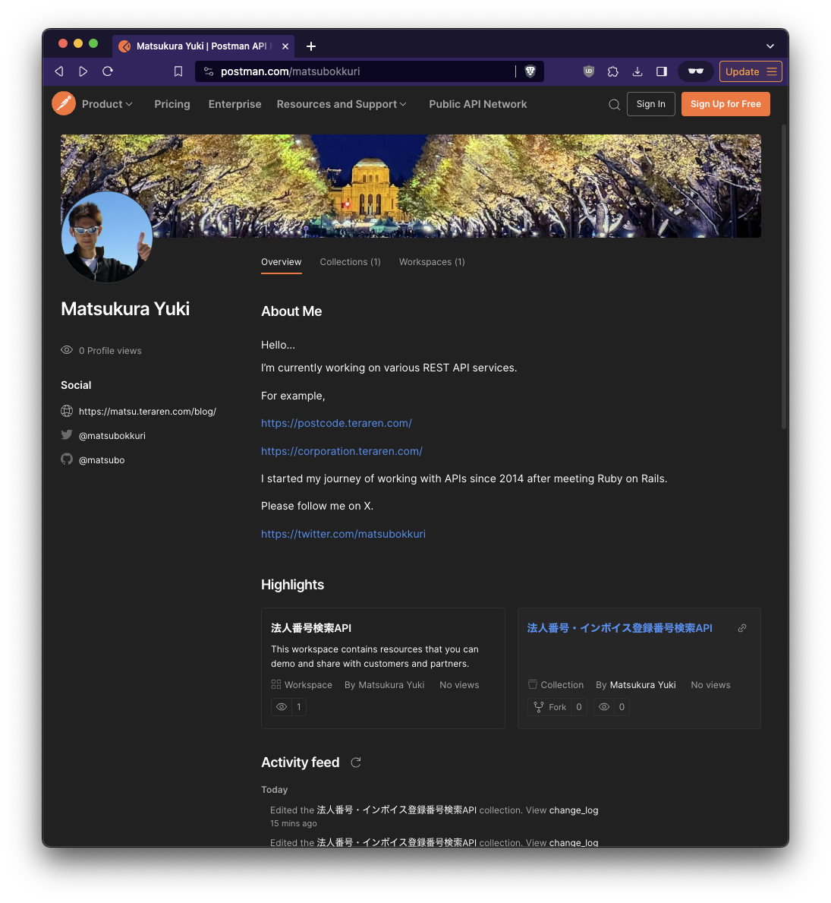Open the Enterprise page
This screenshot has width=831, height=903.
pos(235,104)
